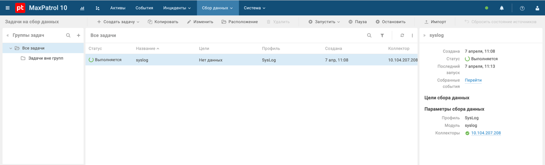Viewport: 545px width, 165px height.
Task: Search in task groups
Action: (x=68, y=35)
